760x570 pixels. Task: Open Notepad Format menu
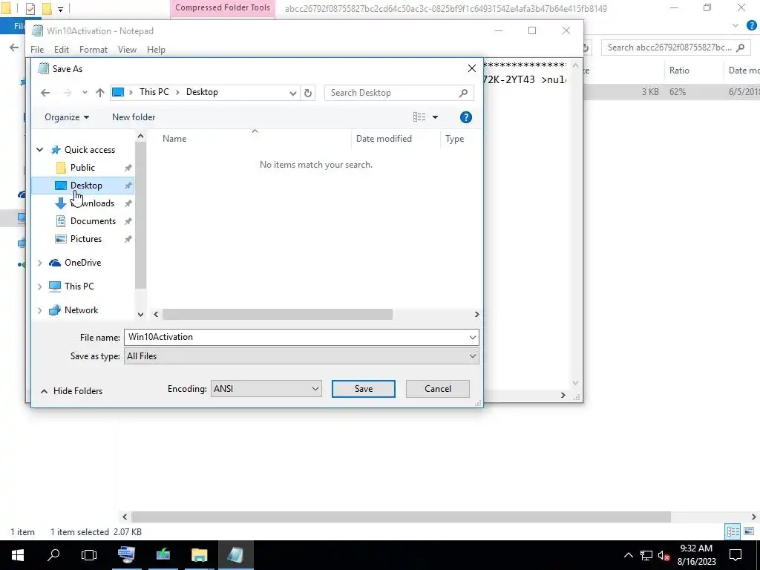[x=94, y=50]
